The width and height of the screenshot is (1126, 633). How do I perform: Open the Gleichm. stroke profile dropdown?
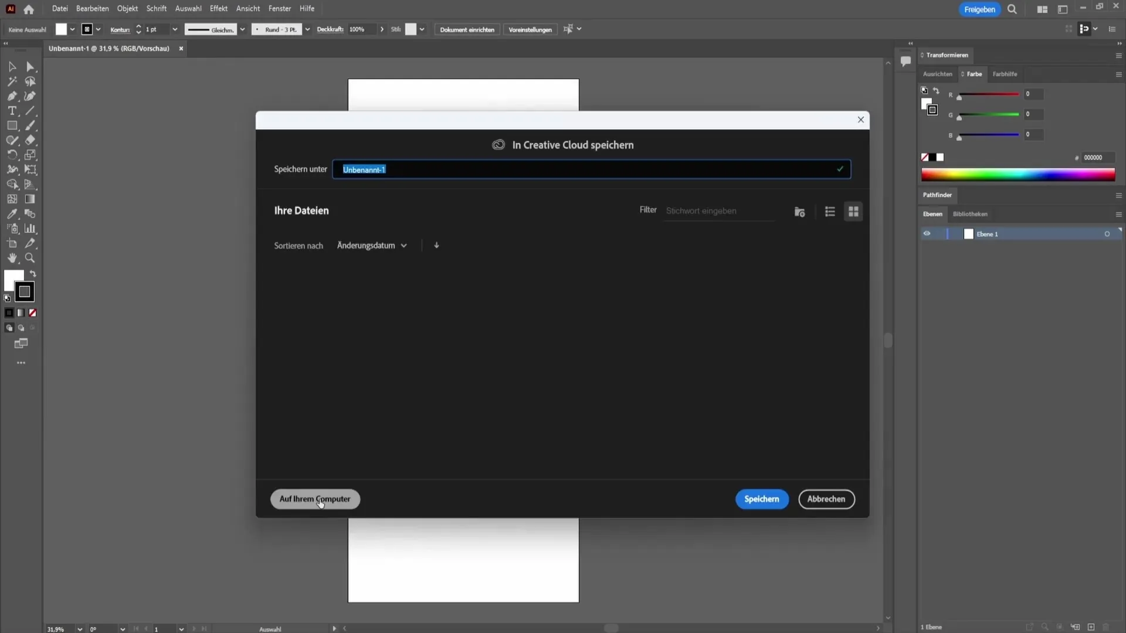(x=242, y=29)
